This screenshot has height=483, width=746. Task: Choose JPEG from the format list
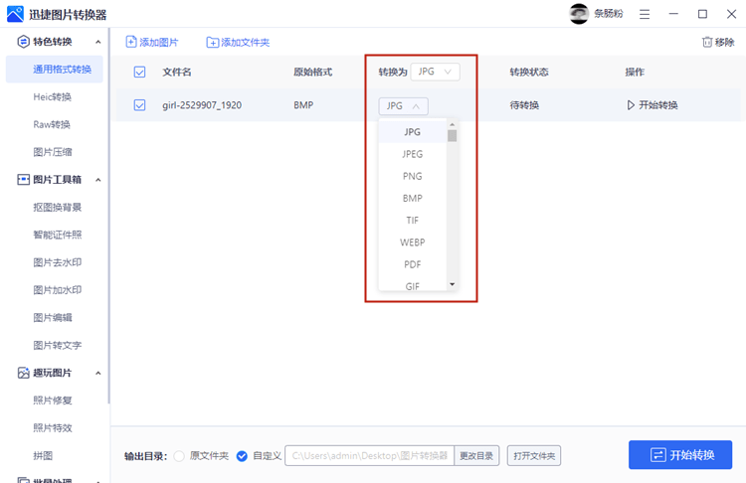[x=413, y=154]
